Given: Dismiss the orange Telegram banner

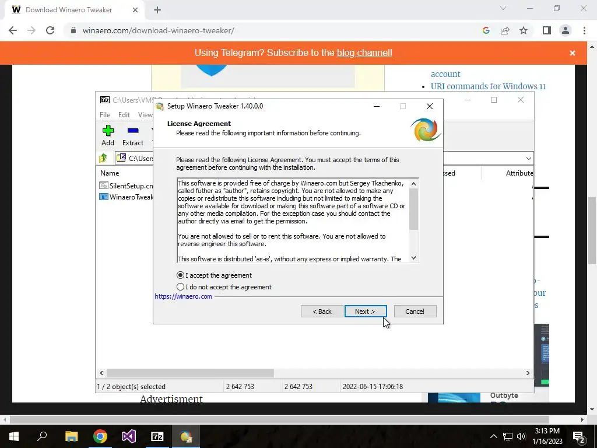Looking at the screenshot, I should pyautogui.click(x=573, y=53).
